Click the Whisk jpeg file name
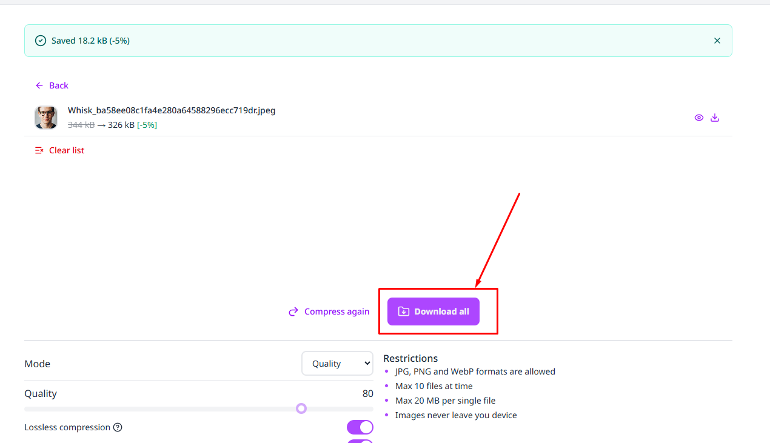The width and height of the screenshot is (770, 443). [x=172, y=110]
